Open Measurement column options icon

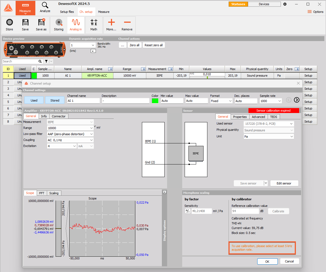click(x=171, y=69)
